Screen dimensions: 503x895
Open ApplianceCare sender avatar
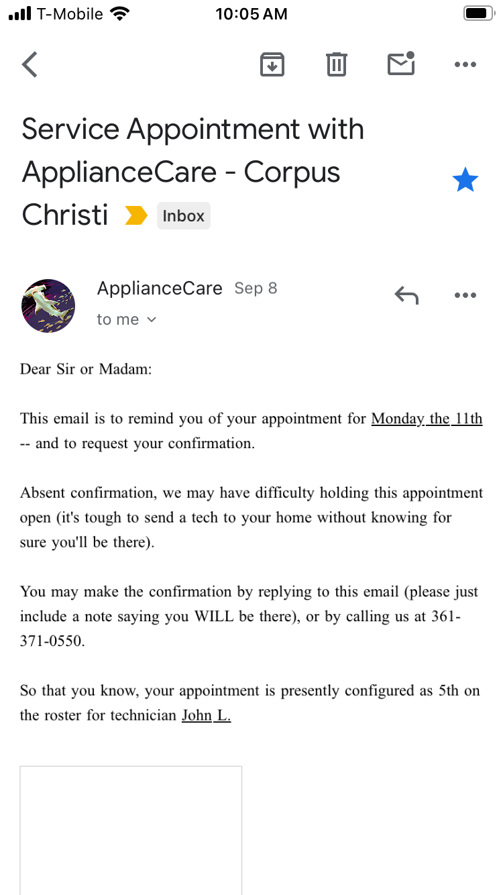point(48,306)
